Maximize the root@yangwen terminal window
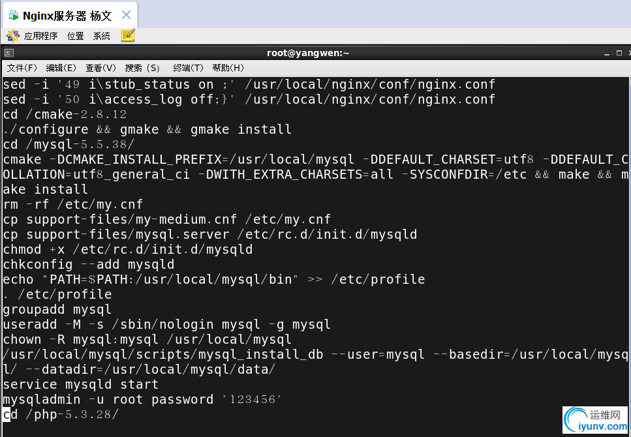 click(619, 53)
